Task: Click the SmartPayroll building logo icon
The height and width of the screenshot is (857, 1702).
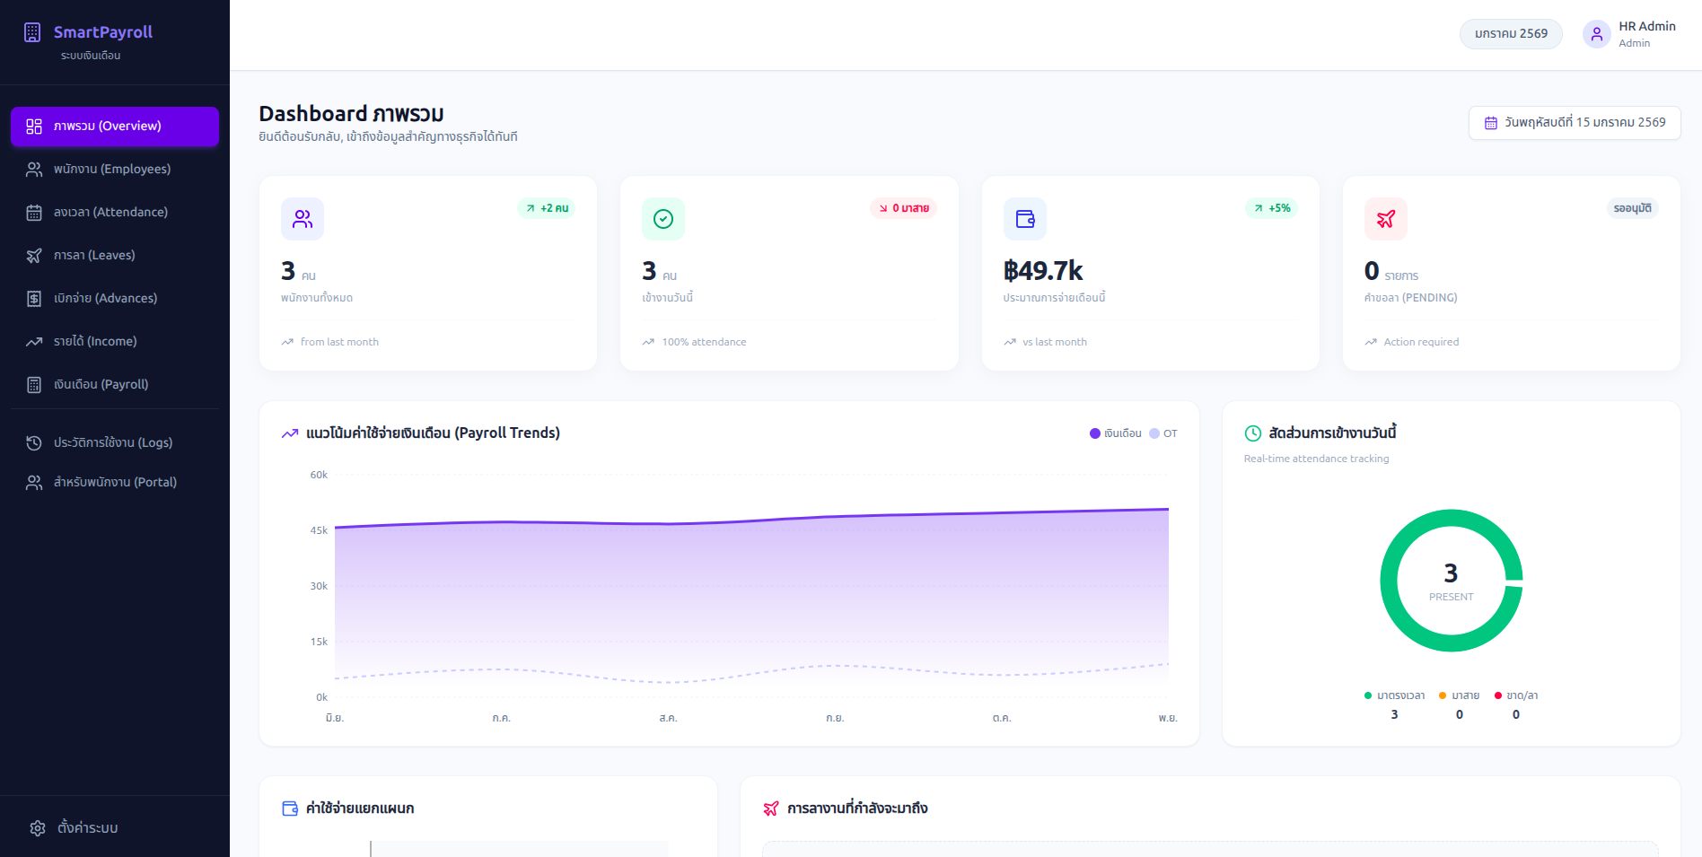Action: pyautogui.click(x=32, y=32)
